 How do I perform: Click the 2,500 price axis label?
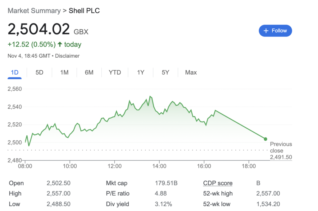pyautogui.click(x=15, y=143)
